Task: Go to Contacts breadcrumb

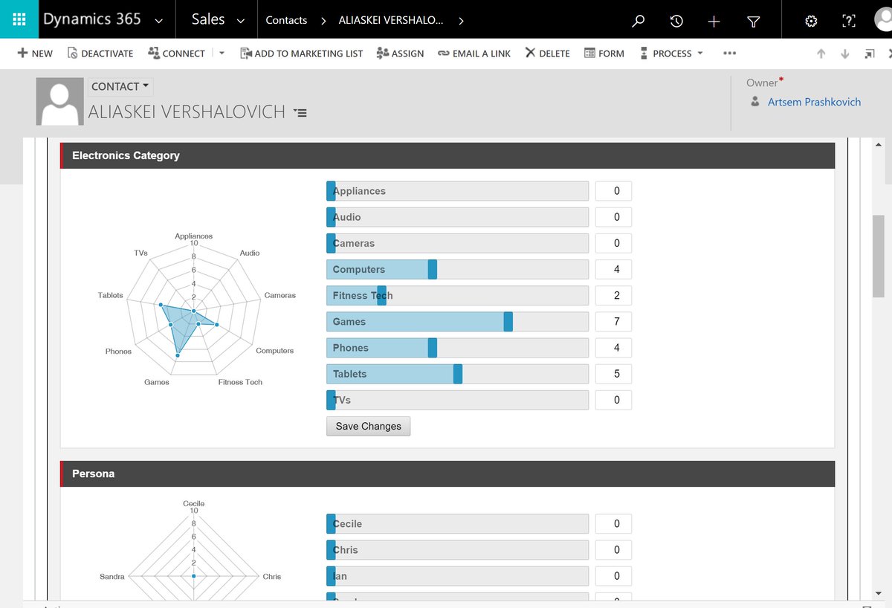Action: click(x=286, y=21)
